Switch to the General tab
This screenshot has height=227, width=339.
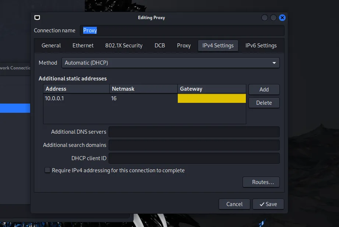pos(51,46)
